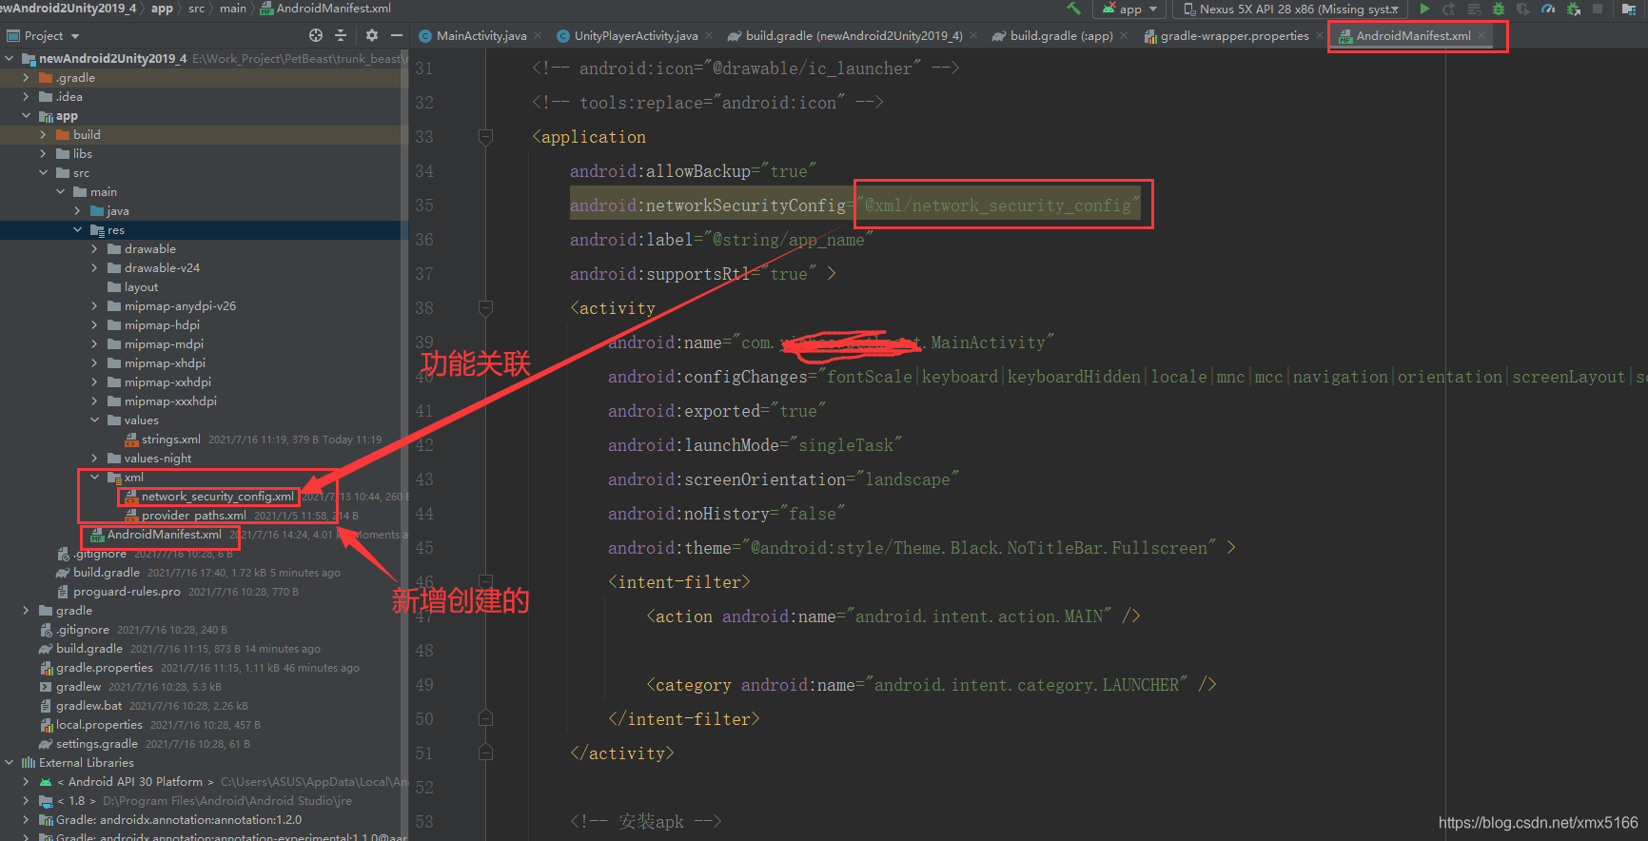
Task: Run the app with green play icon
Action: (x=1424, y=9)
